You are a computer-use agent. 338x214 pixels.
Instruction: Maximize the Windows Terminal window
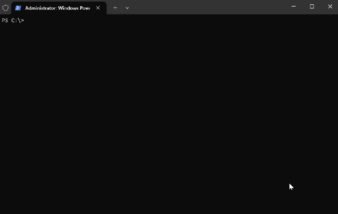(312, 7)
